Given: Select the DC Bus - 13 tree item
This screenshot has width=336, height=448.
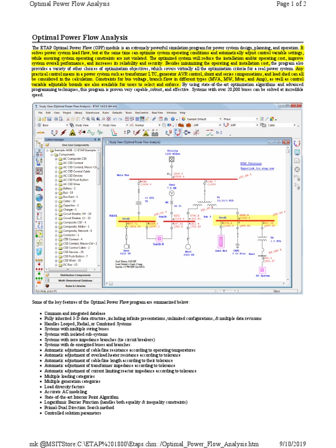Looking at the screenshot, I should click(x=70, y=265).
